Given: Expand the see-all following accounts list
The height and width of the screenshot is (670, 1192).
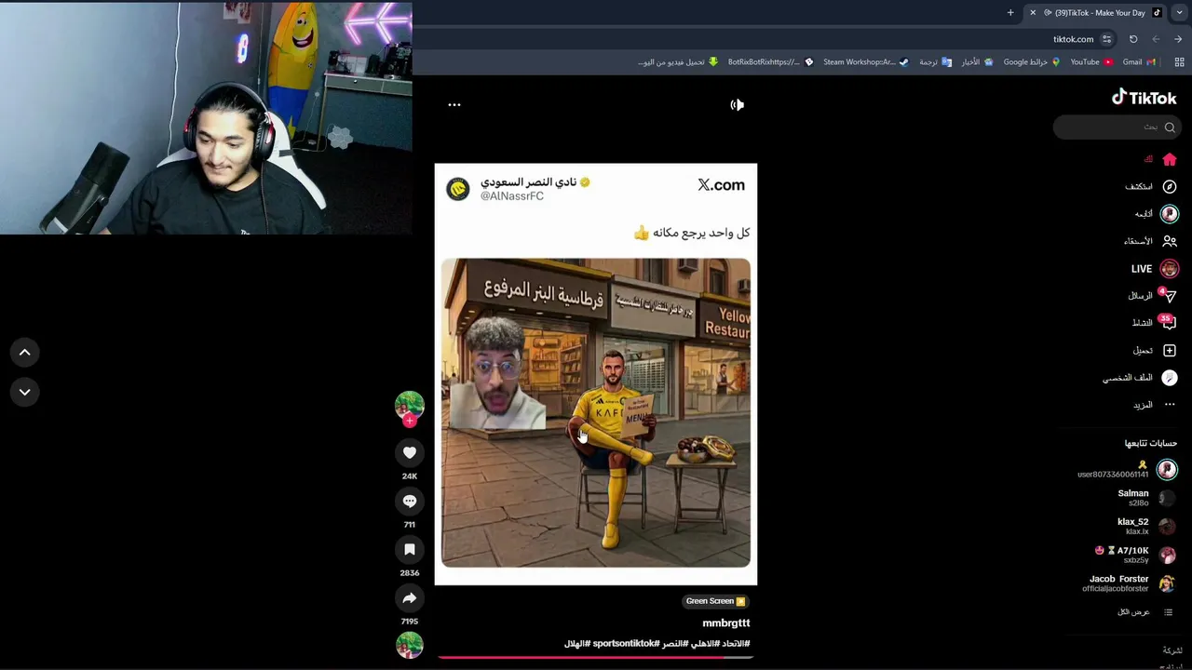Looking at the screenshot, I should 1145,612.
